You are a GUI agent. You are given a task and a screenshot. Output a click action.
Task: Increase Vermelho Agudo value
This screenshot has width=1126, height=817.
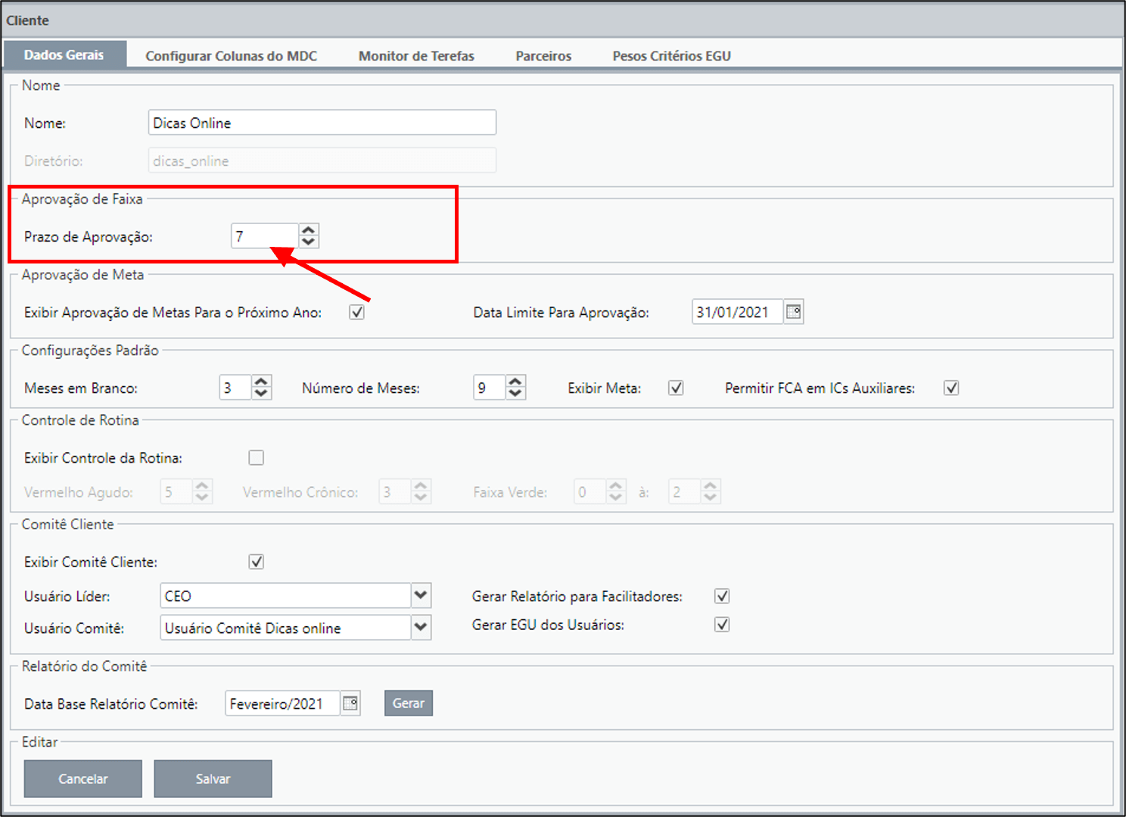(202, 486)
